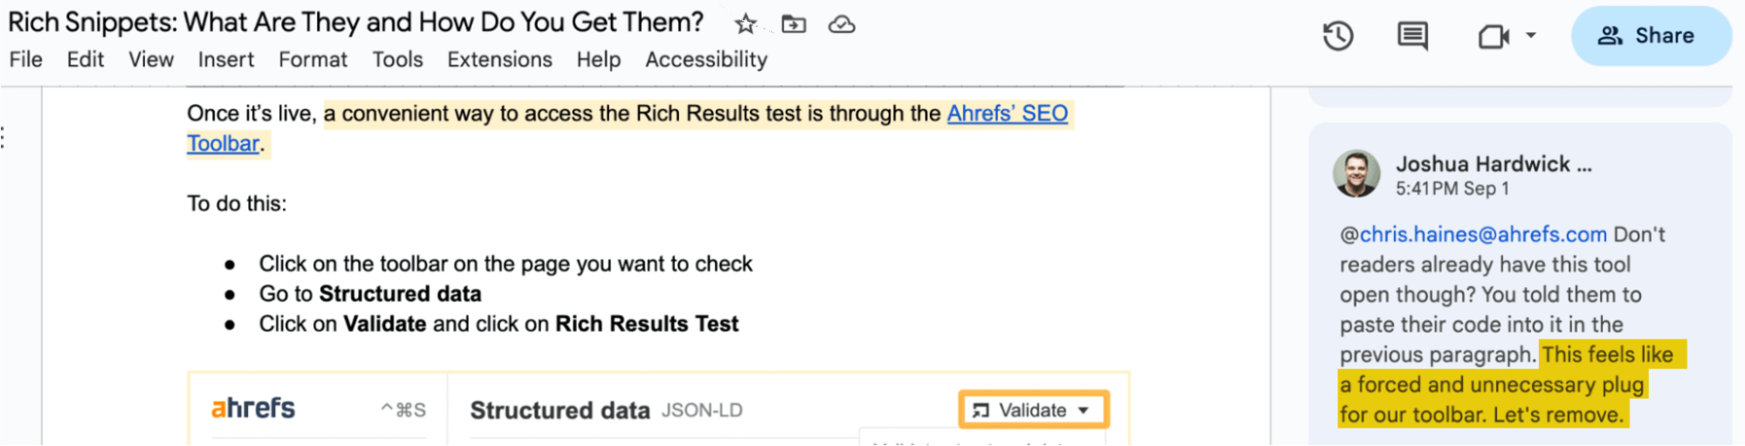Screen dimensions: 1745x446
Task: Follow the Ahrefs' SEO Toolbar link
Action: point(1007,113)
